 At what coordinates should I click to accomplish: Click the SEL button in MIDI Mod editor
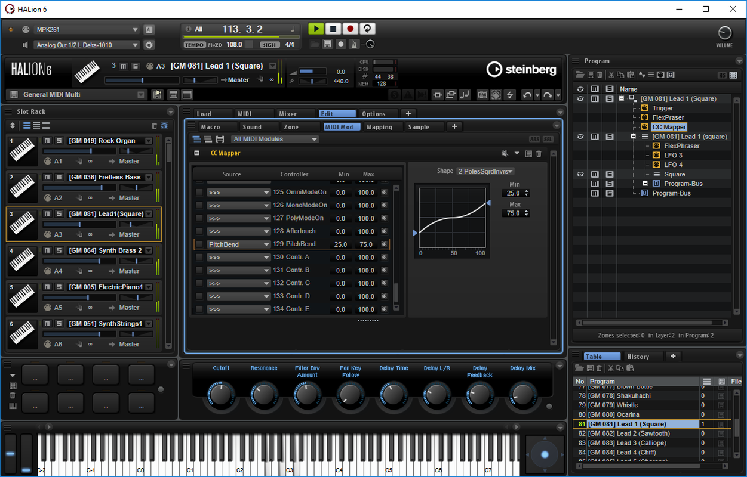tap(548, 139)
